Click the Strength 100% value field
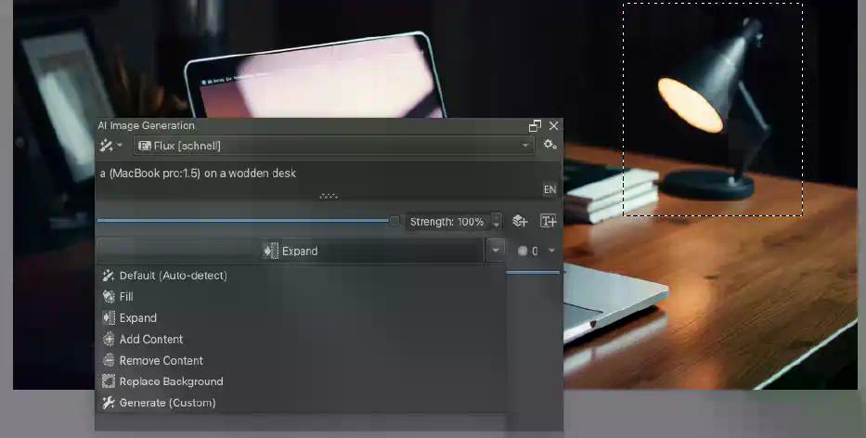Screen dimensions: 866x438 pos(448,222)
